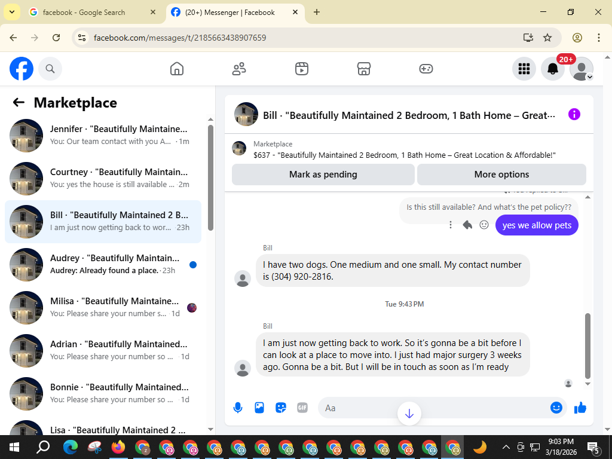Attach a file with the photo icon
Viewport: 612px width, 459px height.
tap(259, 408)
